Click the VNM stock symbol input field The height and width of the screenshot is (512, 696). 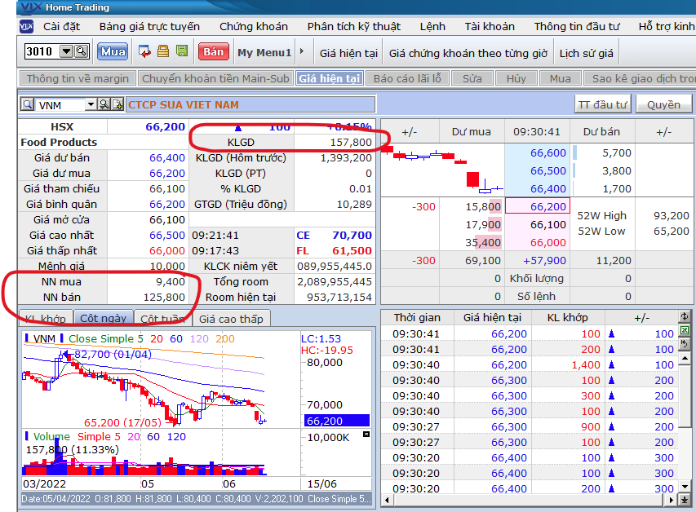click(x=60, y=105)
